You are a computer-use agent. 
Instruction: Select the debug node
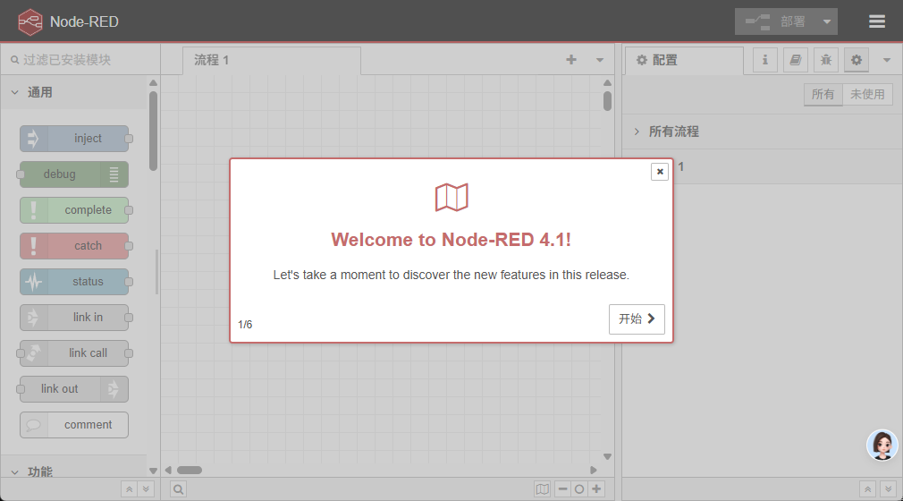coord(74,174)
